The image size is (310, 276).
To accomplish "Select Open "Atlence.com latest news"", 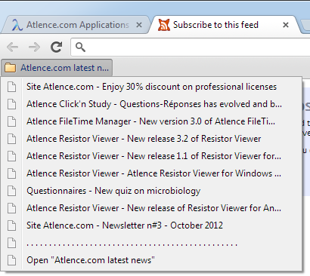I will (x=151, y=260).
